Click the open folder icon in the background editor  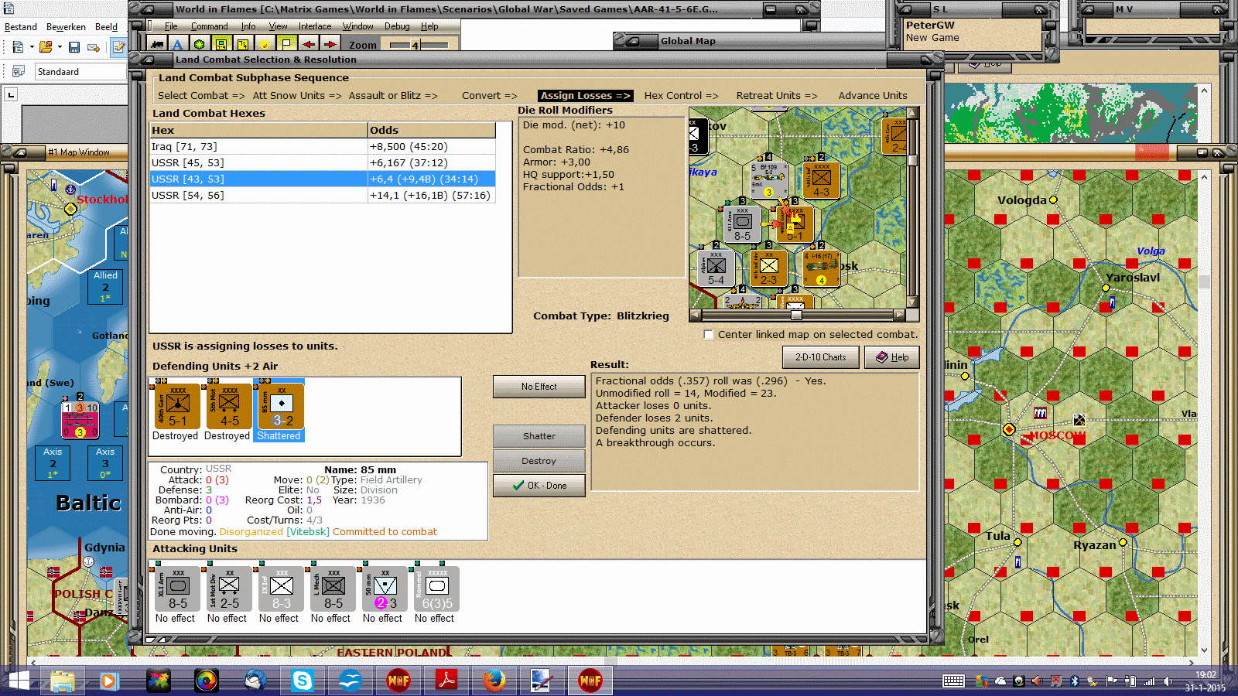(46, 47)
